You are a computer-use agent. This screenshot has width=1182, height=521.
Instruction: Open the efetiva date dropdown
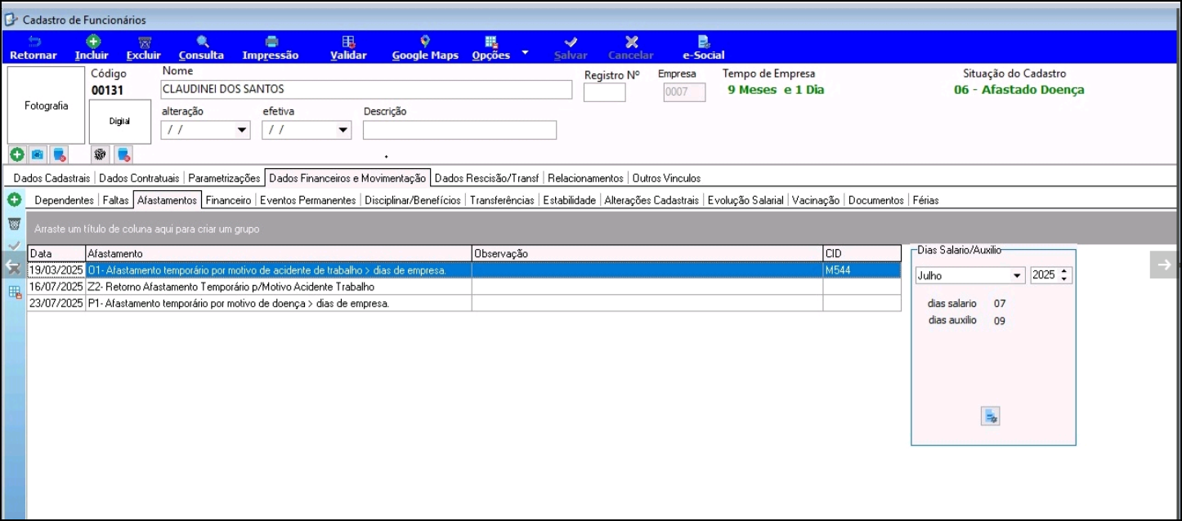point(343,130)
